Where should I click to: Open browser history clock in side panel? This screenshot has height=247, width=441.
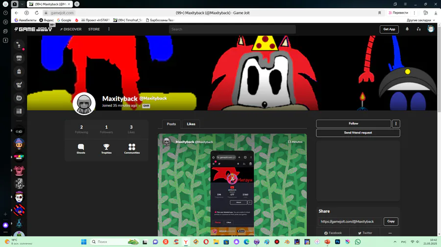point(5,13)
